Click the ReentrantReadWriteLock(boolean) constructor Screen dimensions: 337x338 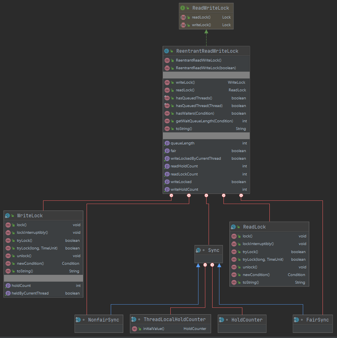coord(206,68)
